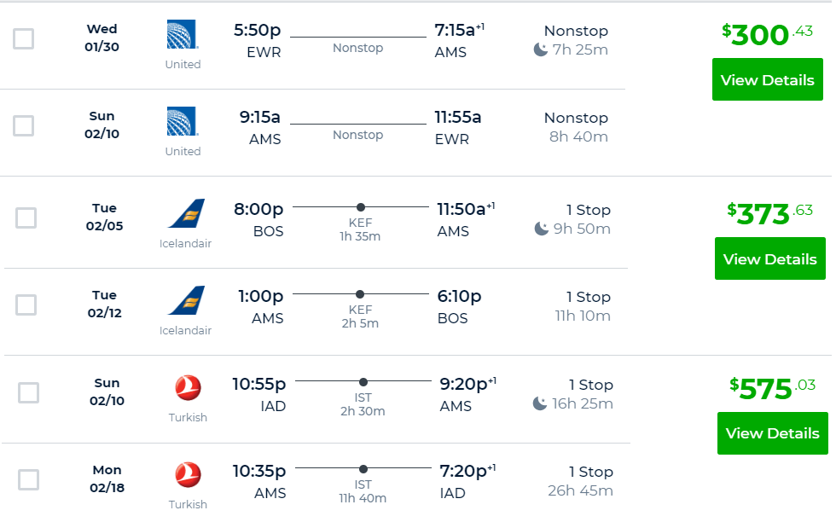Screen dimensions: 836x522
Task: Select the Tue 02/05 Icelandair flight checkbox
Action: (26, 217)
